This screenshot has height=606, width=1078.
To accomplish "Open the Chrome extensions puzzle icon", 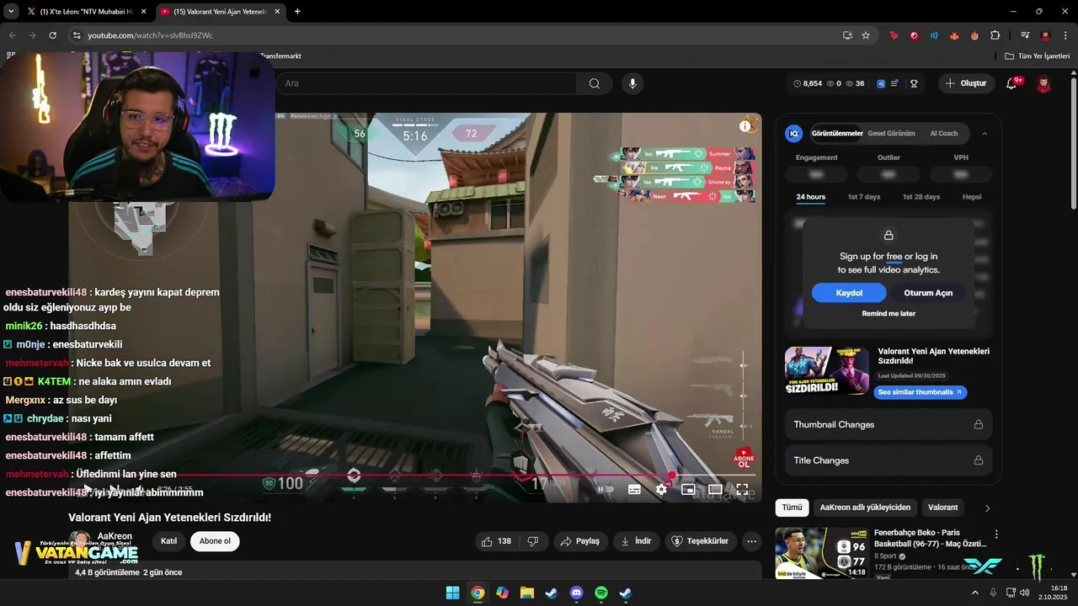I will tap(995, 35).
